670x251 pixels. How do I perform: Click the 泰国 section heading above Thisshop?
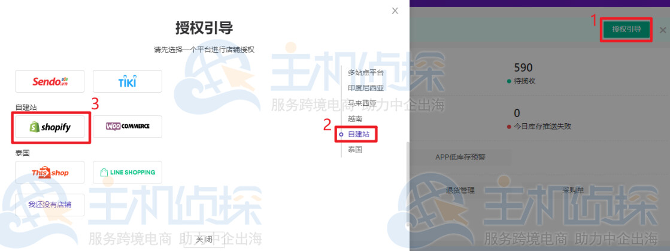tap(22, 153)
